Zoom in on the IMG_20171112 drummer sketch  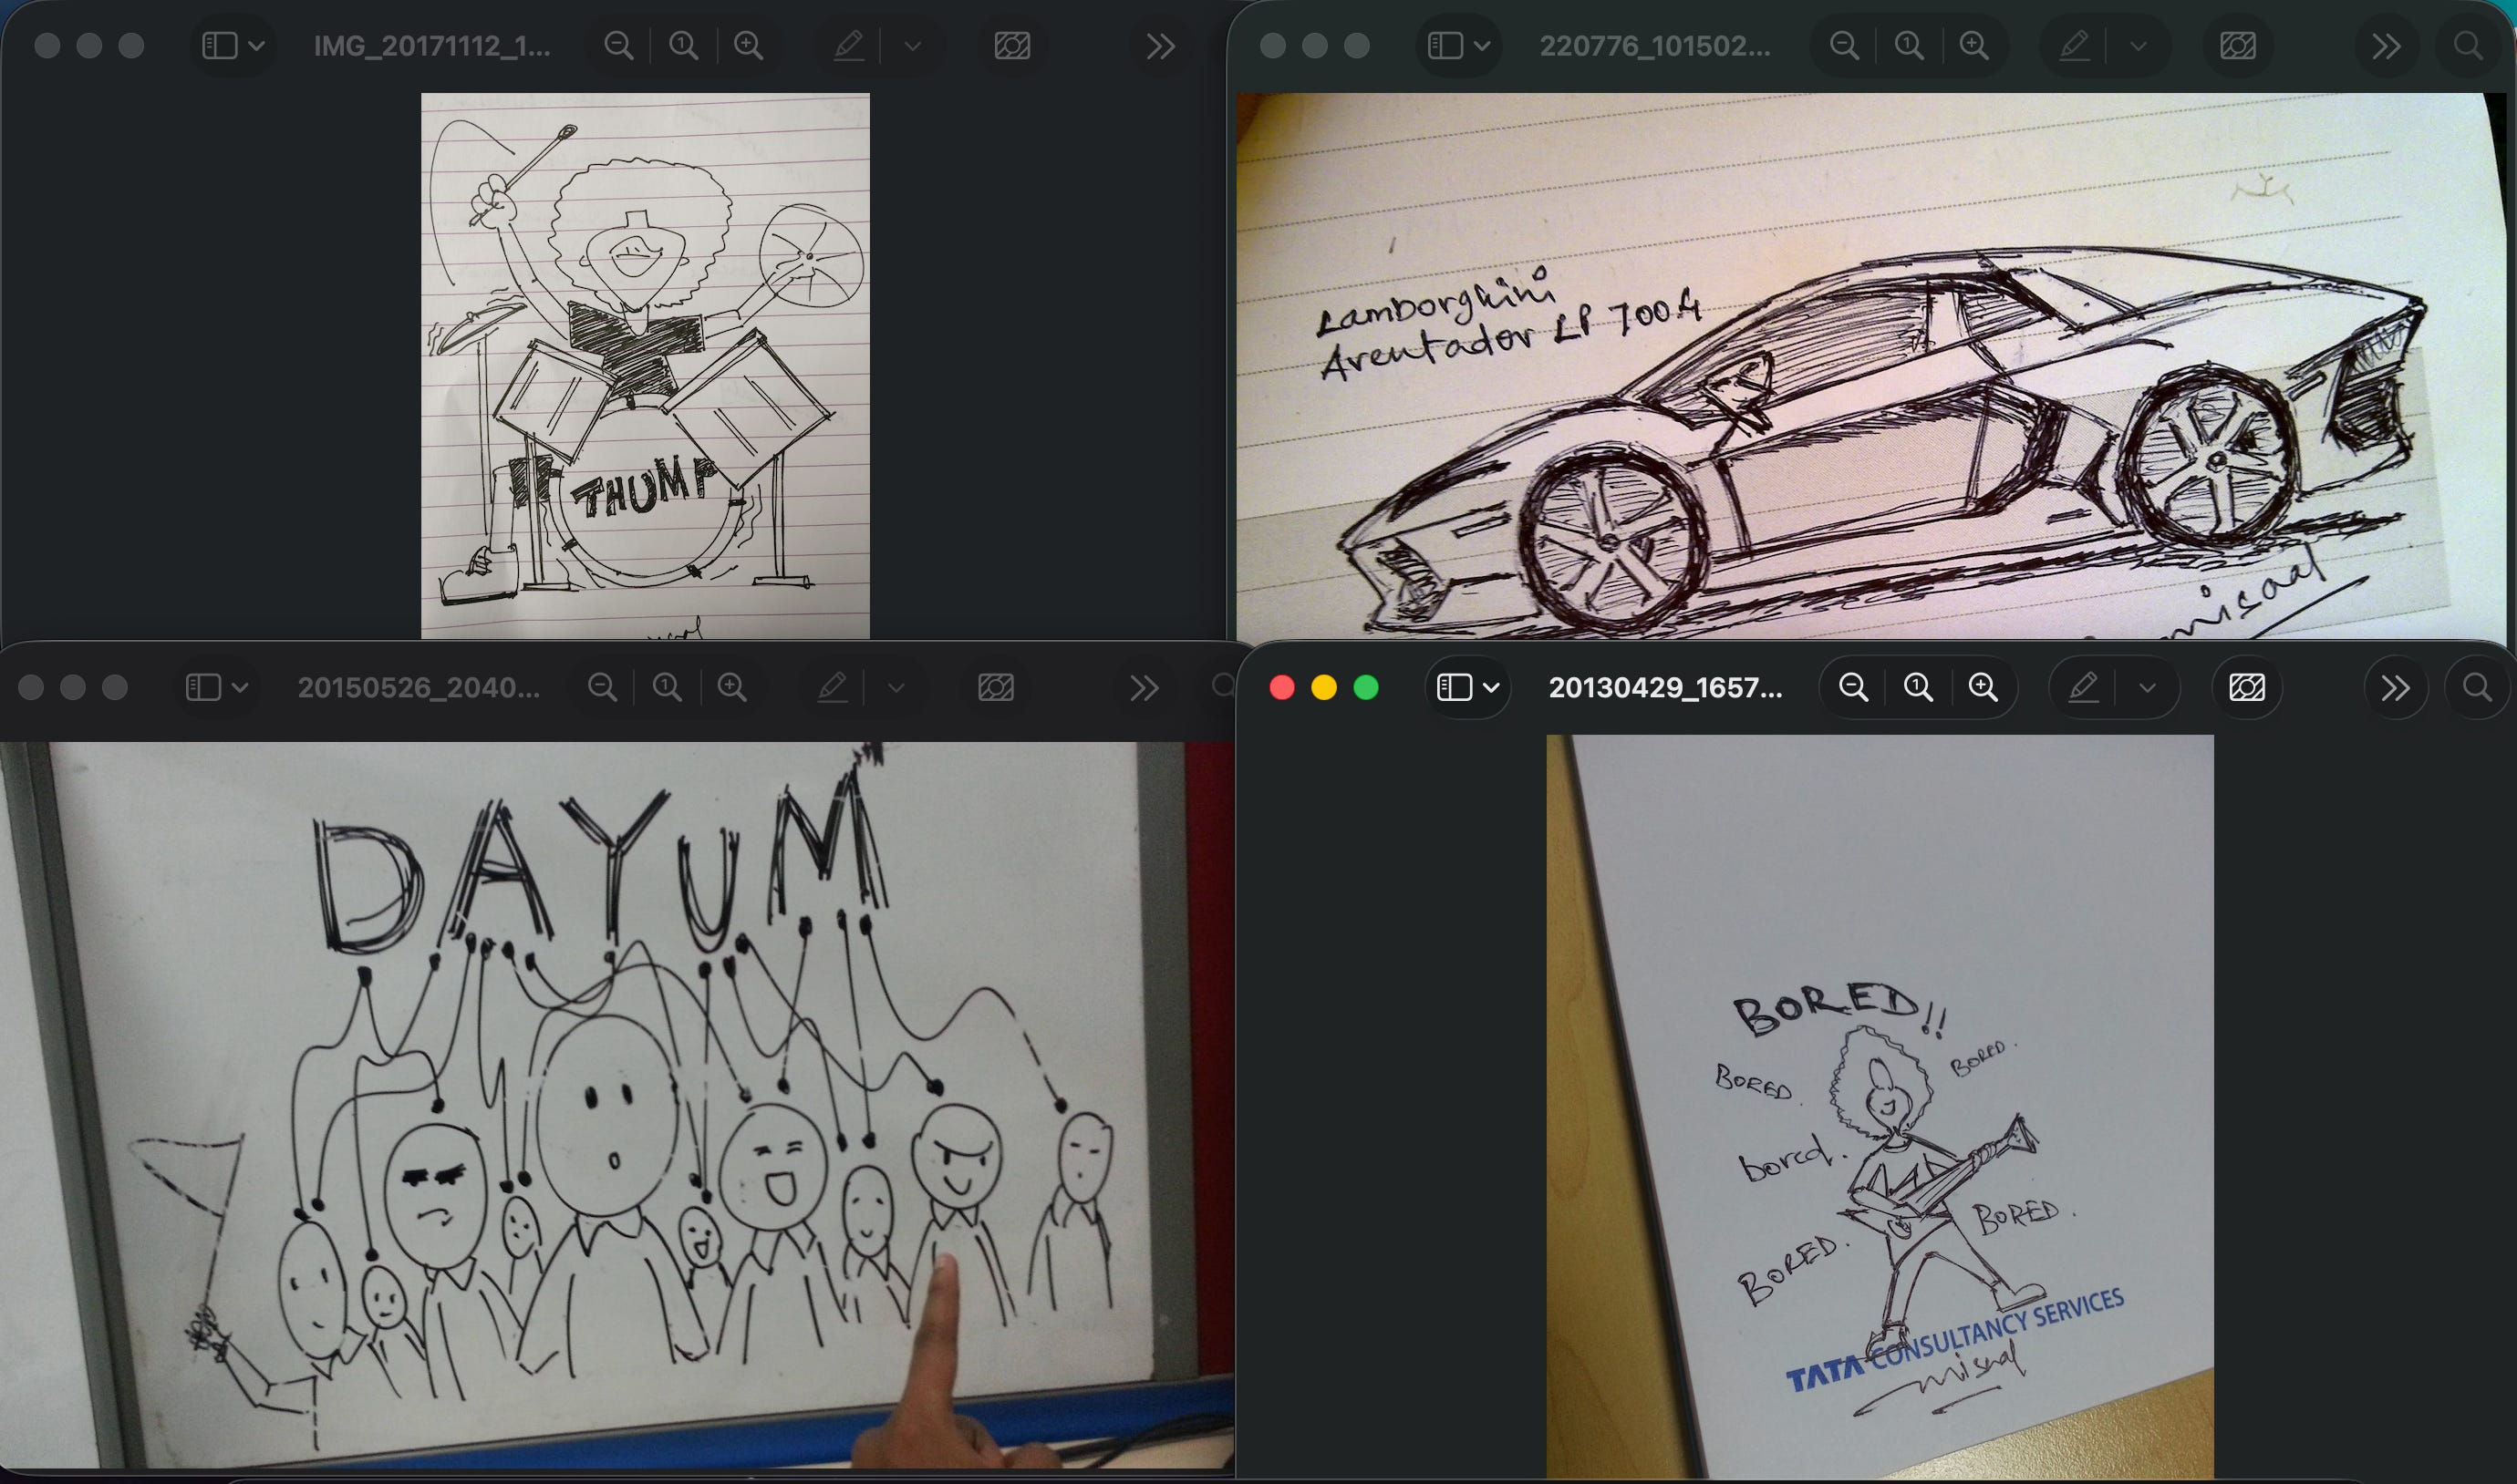(749, 46)
